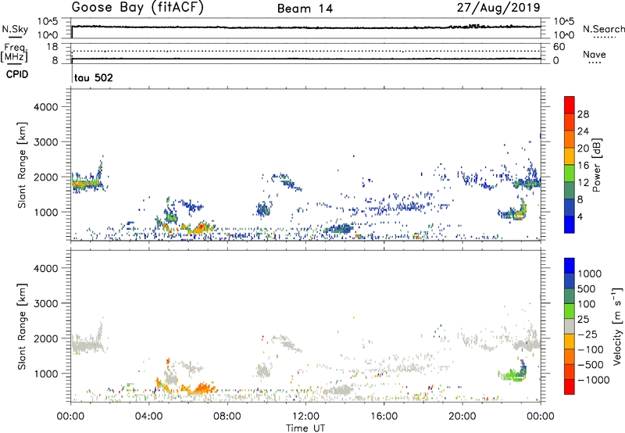Viewport: 625px width, 433px height.
Task: Click "Slant Range [km]" label of velocity panel
Action: (x=22, y=327)
